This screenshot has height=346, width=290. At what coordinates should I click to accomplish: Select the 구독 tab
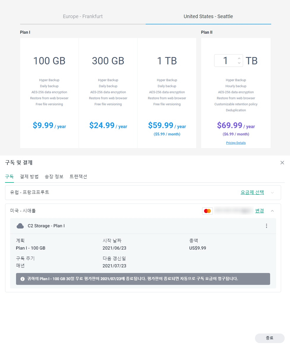tap(9, 177)
